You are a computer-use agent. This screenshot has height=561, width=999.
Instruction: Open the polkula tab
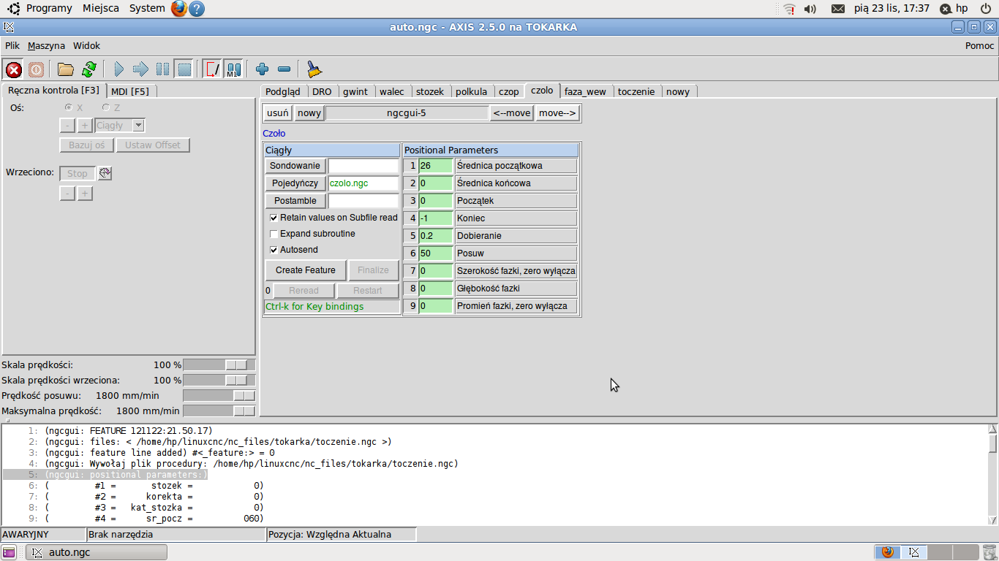pyautogui.click(x=471, y=91)
